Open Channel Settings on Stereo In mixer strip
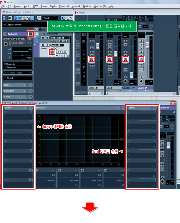 point(92,59)
